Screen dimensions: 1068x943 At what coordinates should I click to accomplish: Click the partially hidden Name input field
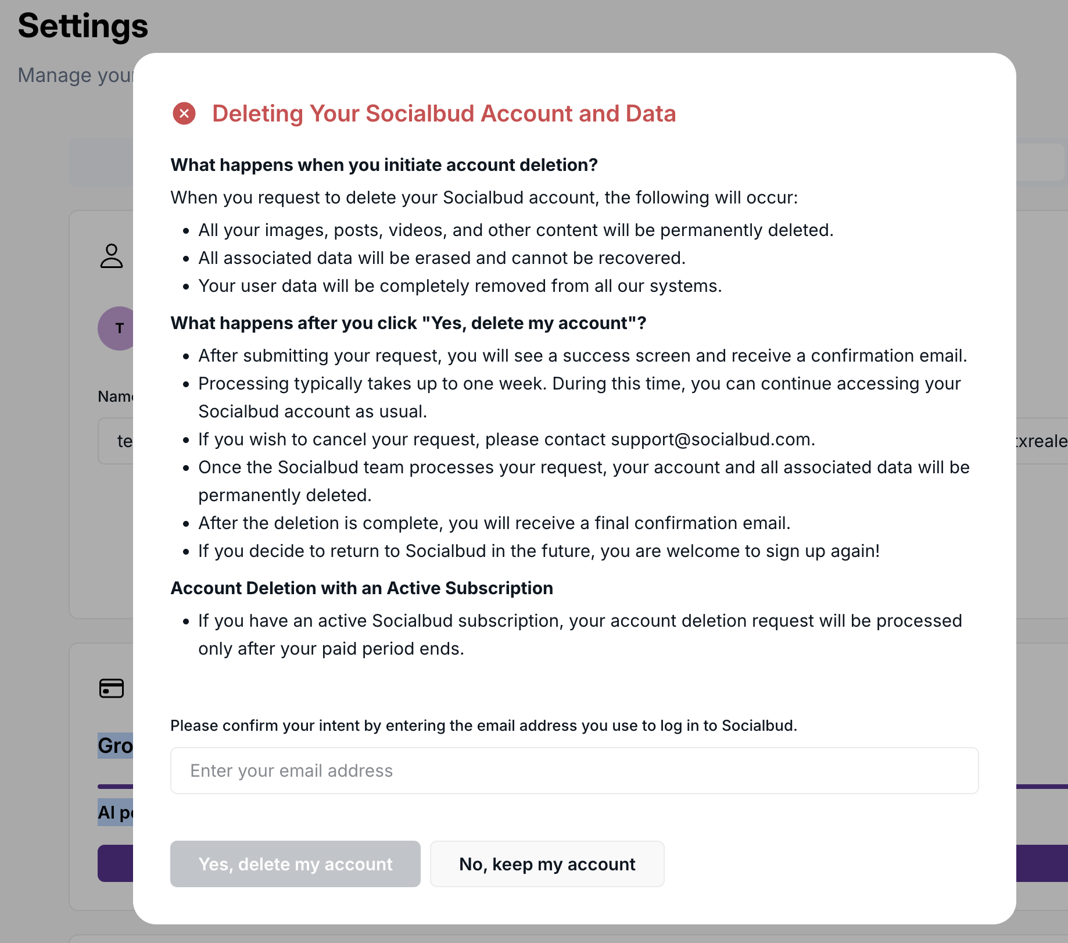116,441
